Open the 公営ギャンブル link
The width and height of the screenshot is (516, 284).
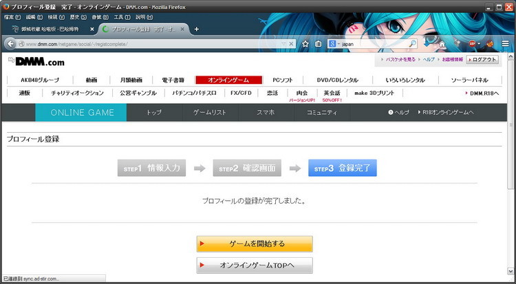138,93
